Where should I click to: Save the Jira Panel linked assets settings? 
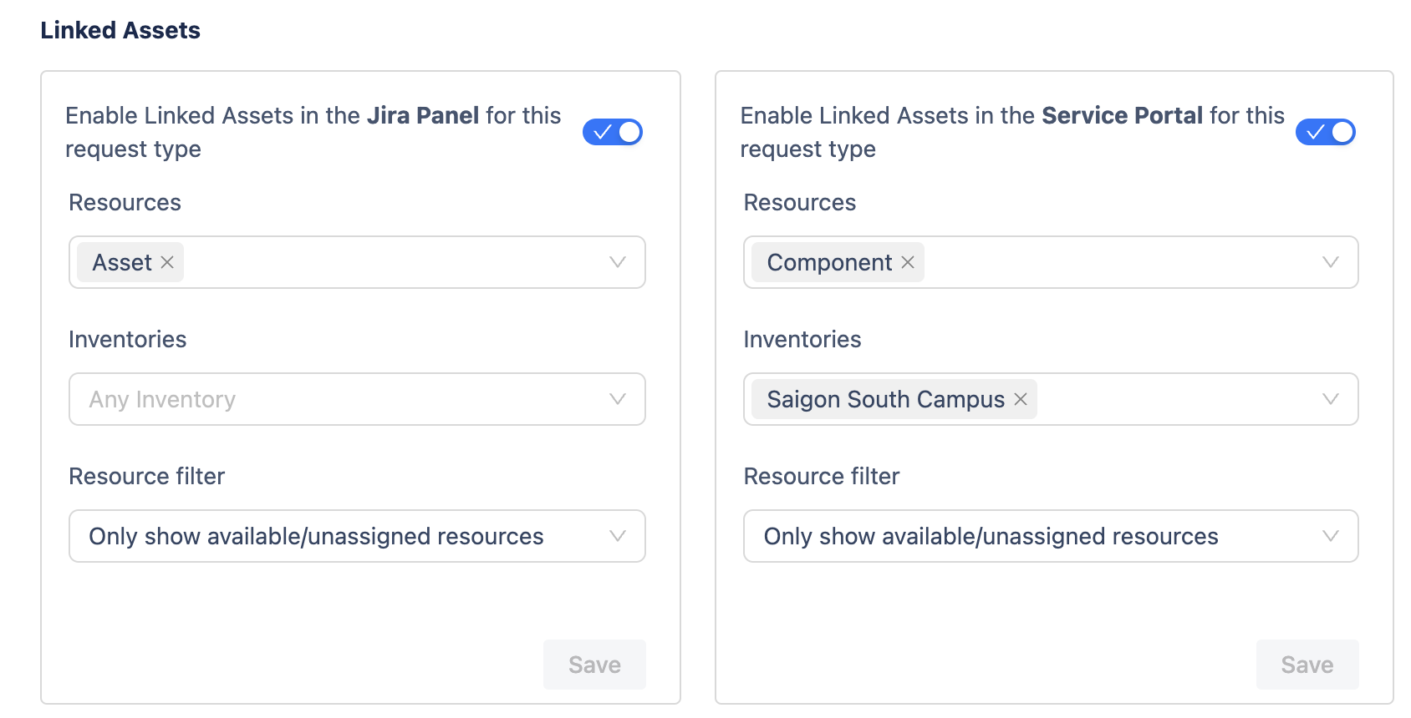click(x=594, y=665)
